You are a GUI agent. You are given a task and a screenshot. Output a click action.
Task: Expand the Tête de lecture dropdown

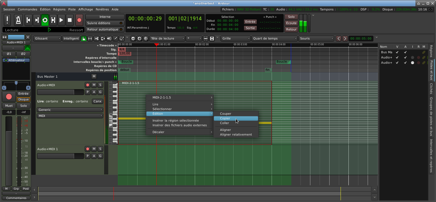coord(167,39)
